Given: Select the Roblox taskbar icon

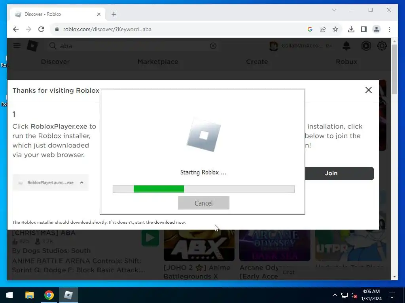Looking at the screenshot, I should (68, 295).
